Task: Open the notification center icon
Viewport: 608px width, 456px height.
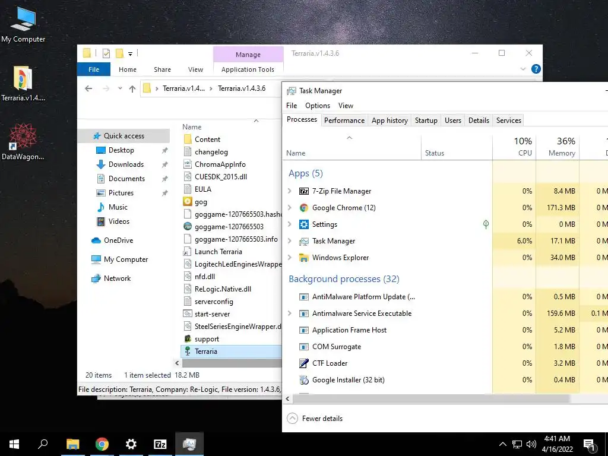Action: [588, 444]
